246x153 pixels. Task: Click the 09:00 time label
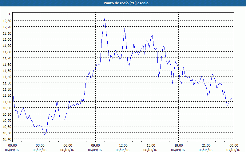[95, 146]
